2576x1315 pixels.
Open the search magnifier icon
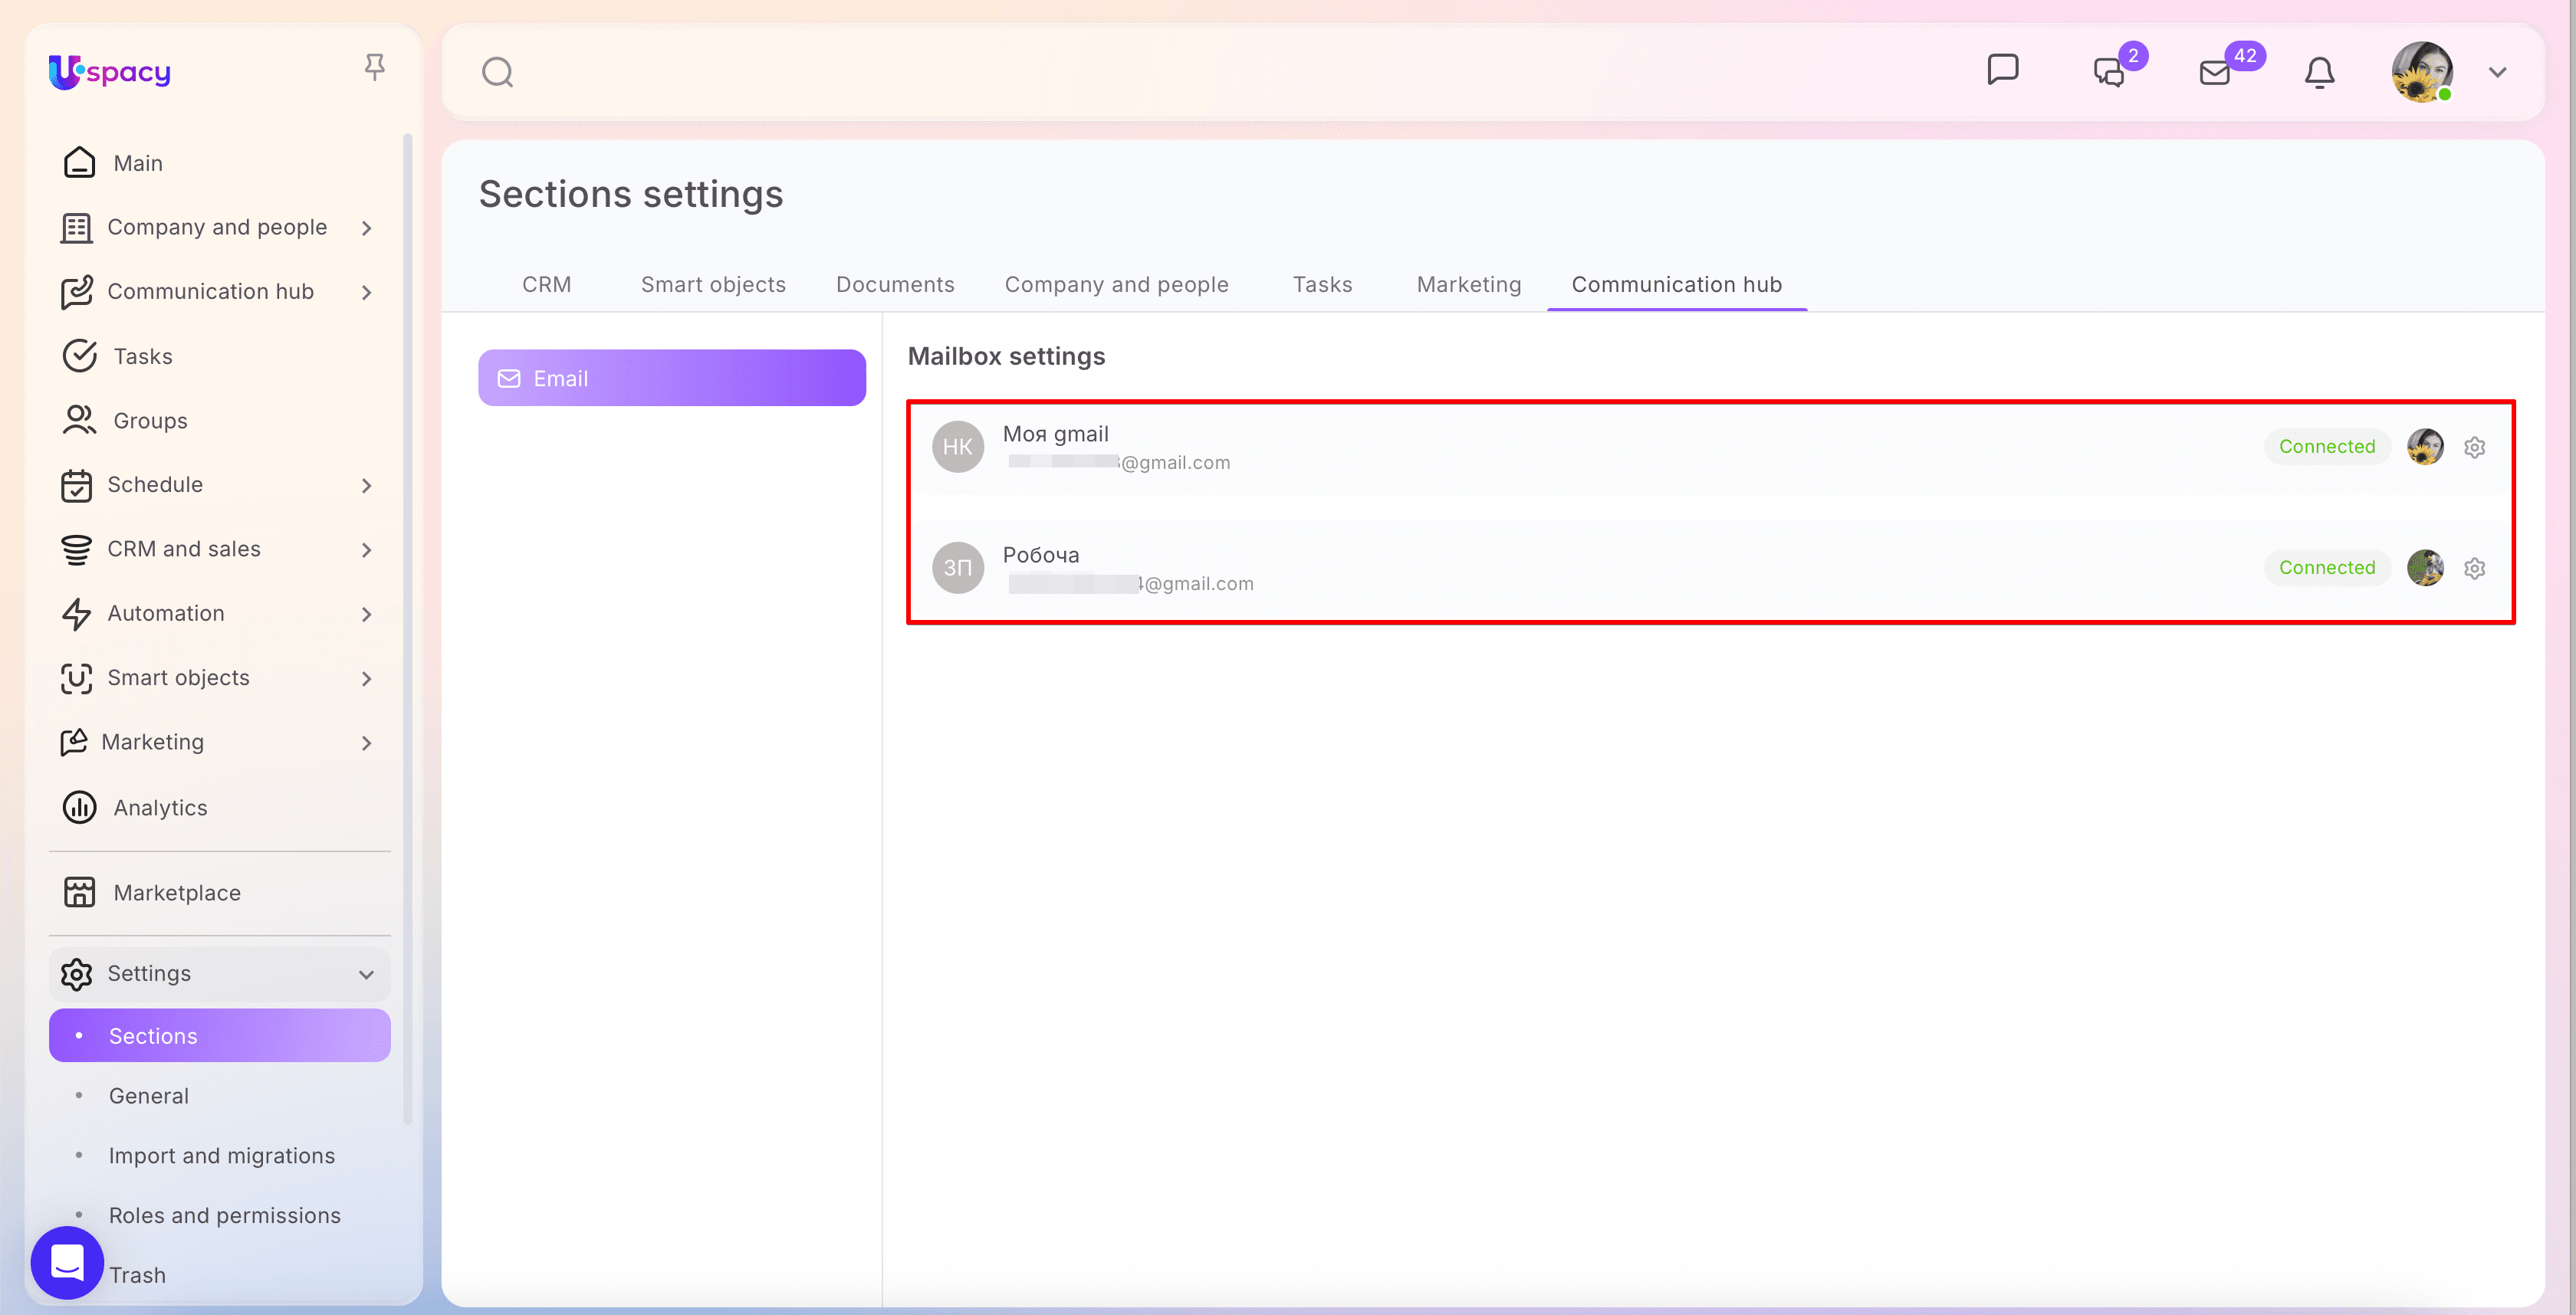click(497, 72)
